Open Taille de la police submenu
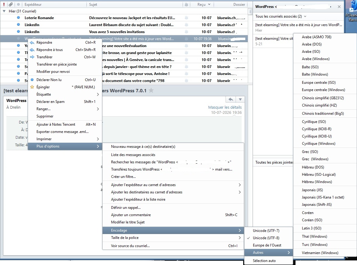 [173, 237]
